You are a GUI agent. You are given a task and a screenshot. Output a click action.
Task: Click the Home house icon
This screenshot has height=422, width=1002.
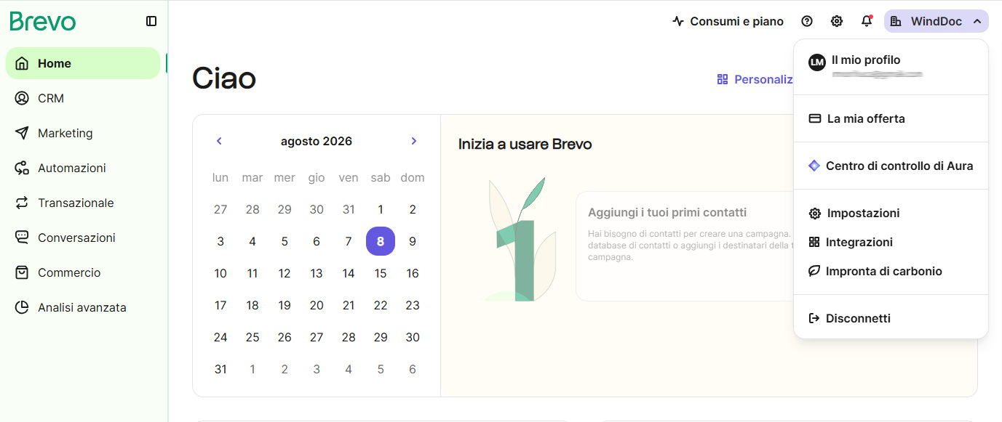(x=22, y=63)
